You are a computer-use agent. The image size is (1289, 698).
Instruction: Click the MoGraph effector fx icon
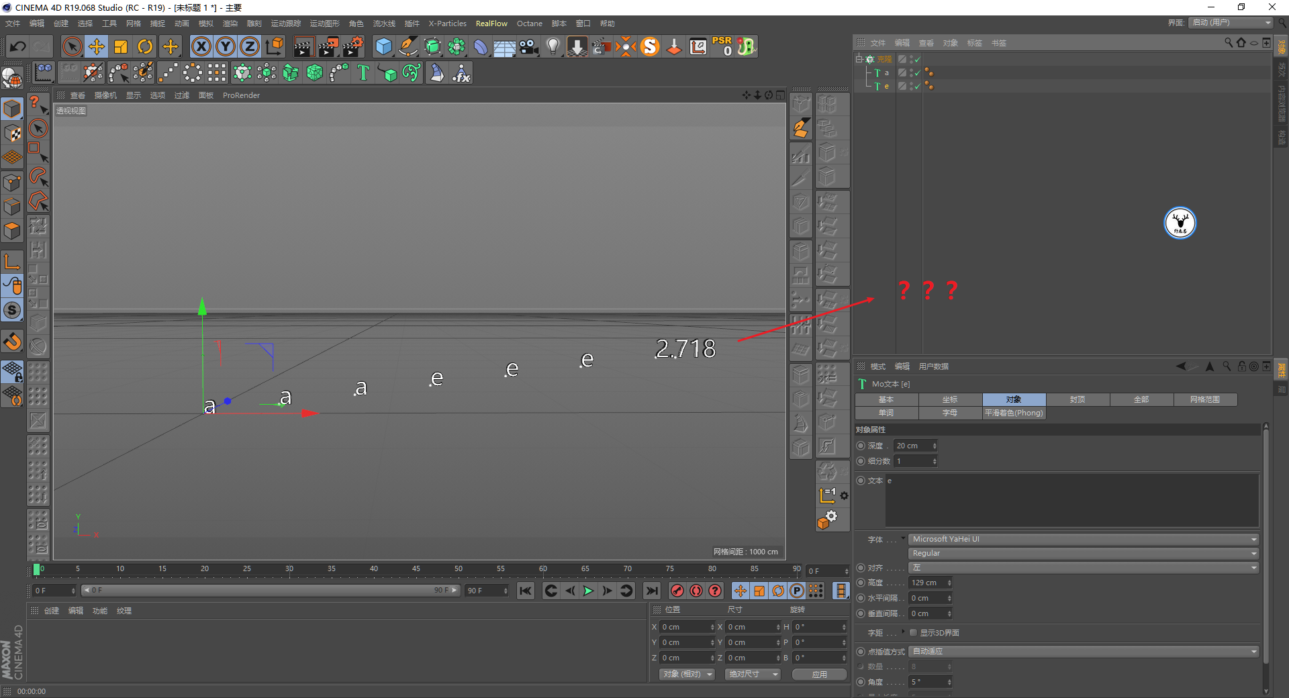click(461, 72)
